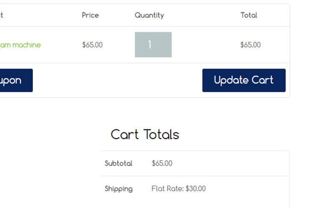This screenshot has height=208, width=312.
Task: Click the Update Cart button
Action: click(x=244, y=80)
